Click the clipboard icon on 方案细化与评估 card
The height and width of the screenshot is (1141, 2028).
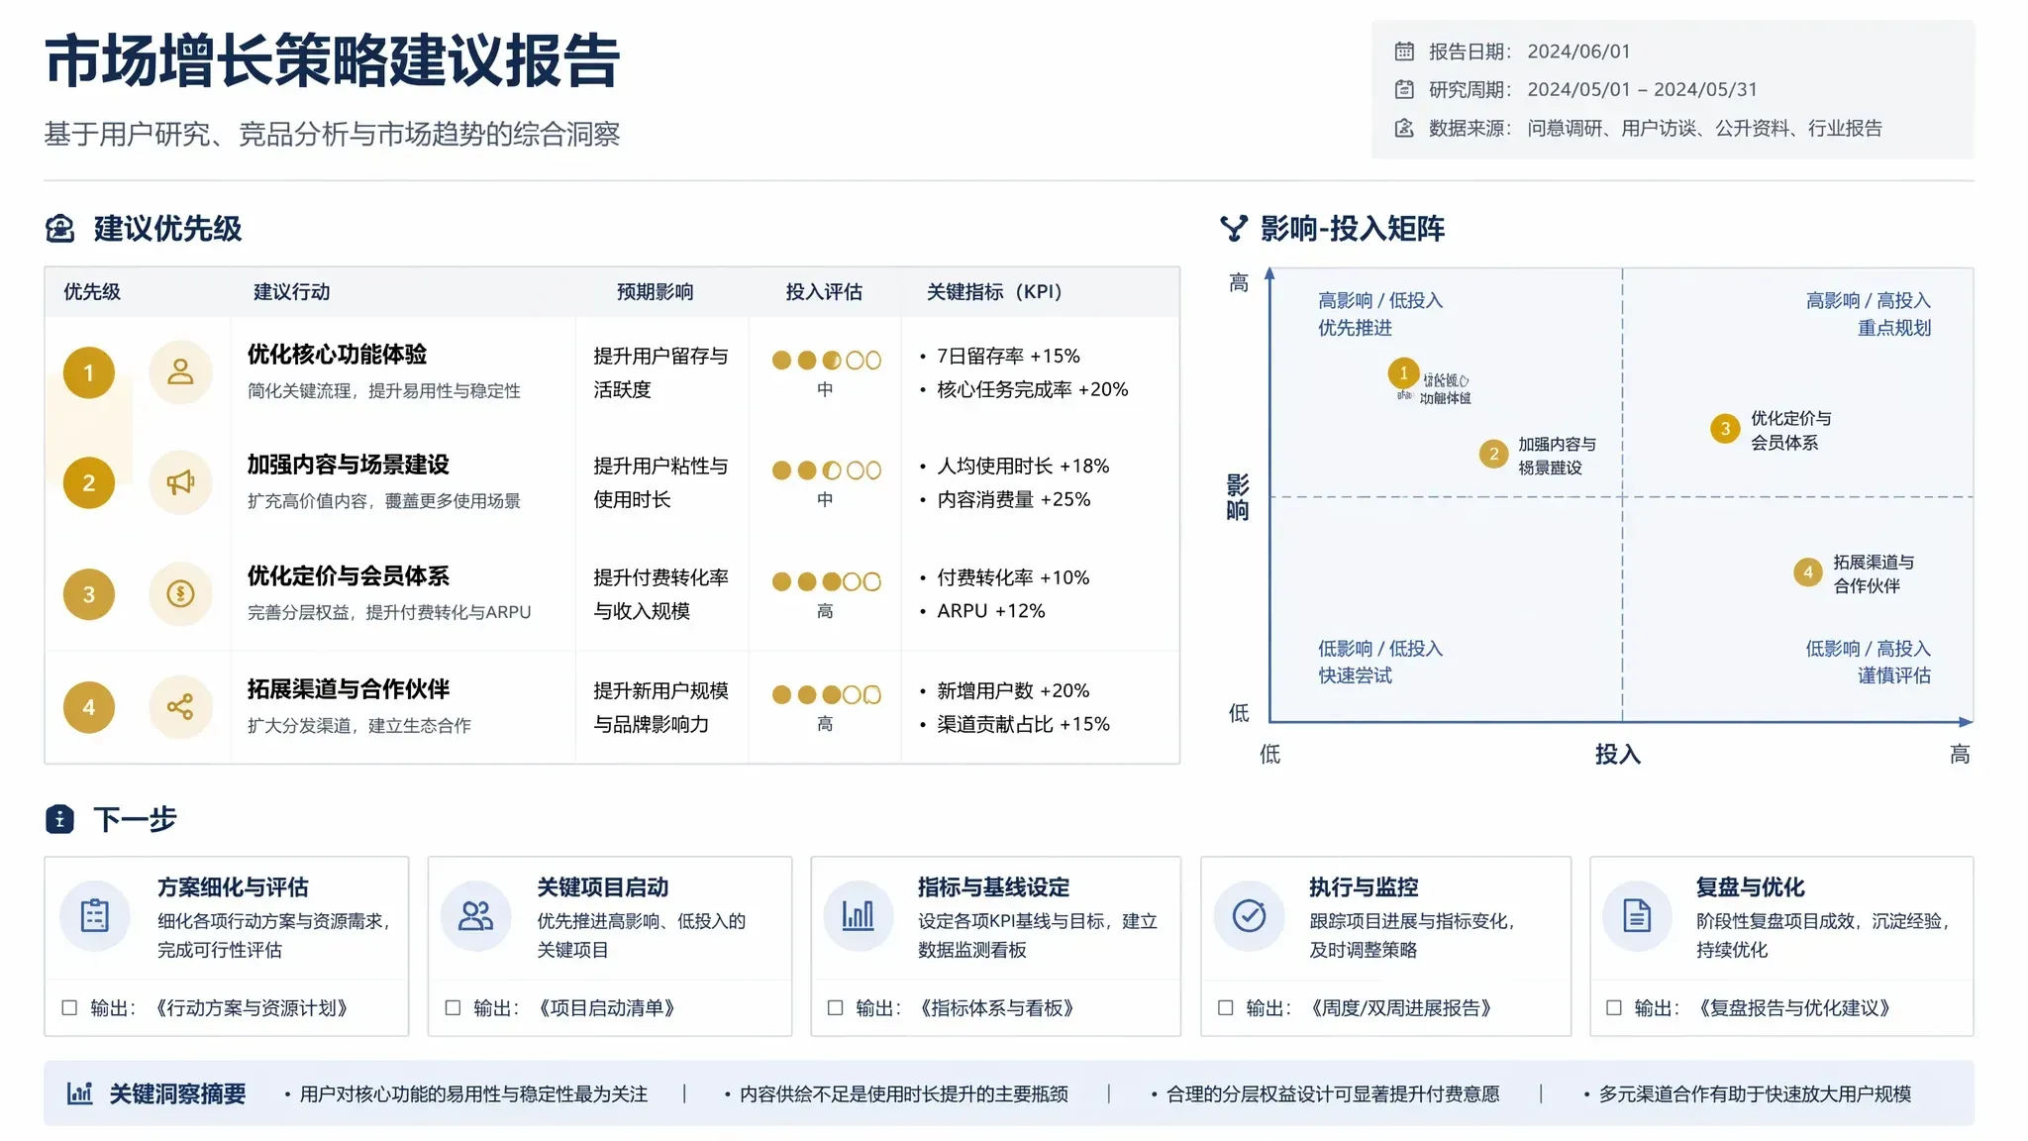[95, 915]
